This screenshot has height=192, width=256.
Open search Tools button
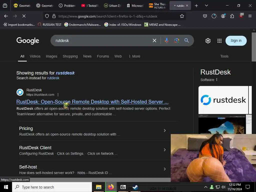224,56
